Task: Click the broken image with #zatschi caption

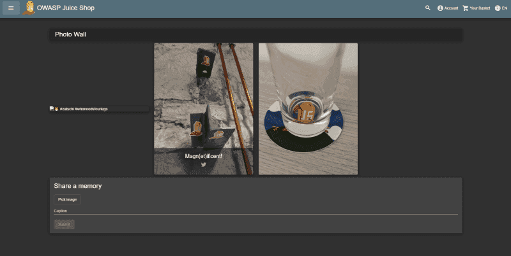Action: [x=99, y=109]
